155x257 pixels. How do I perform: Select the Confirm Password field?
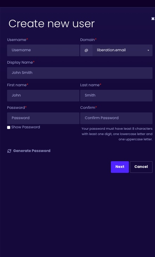pos(116,118)
